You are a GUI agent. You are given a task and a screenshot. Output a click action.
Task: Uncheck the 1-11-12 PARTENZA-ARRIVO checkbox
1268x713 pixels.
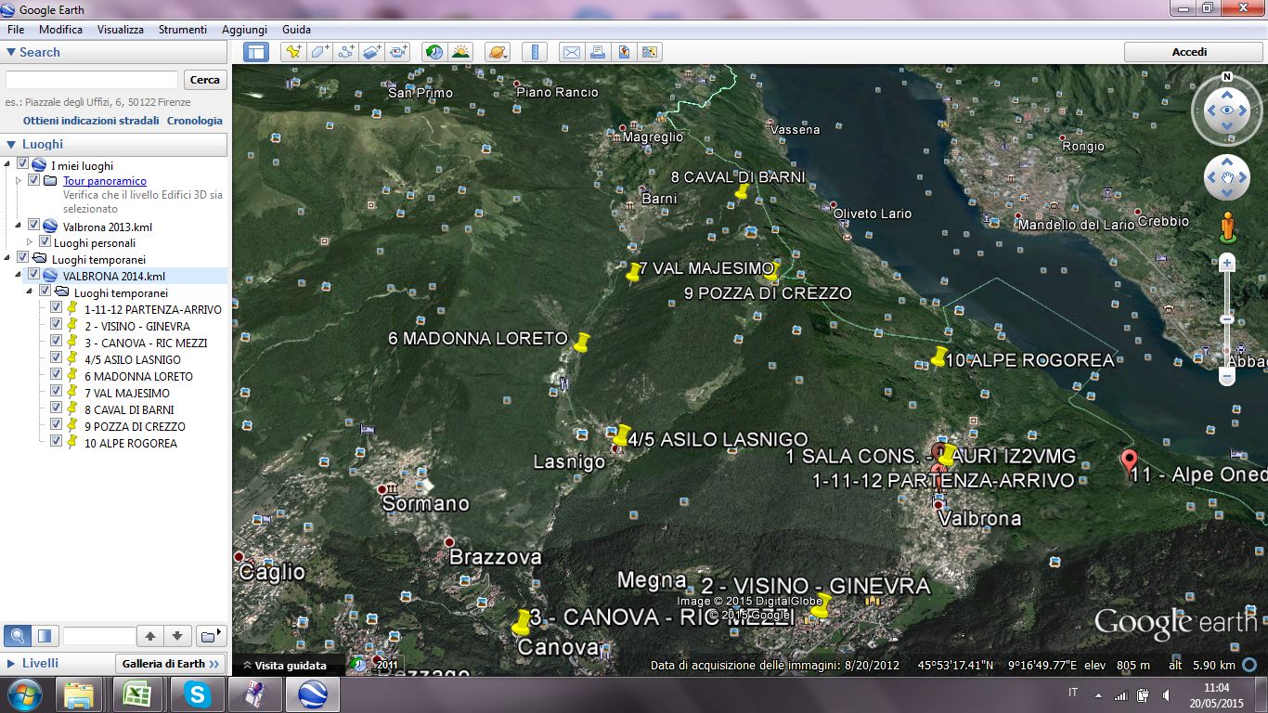tap(56, 309)
